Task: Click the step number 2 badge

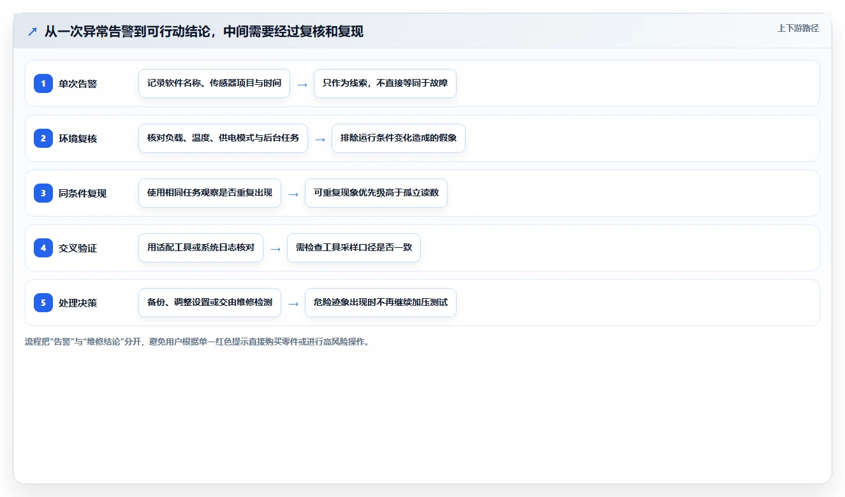Action: tap(43, 138)
